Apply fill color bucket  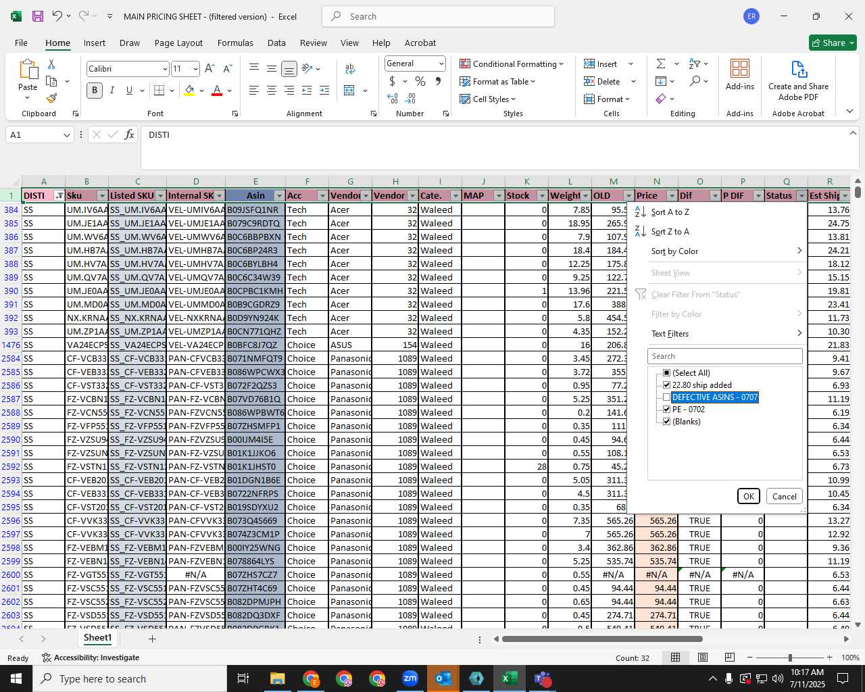[x=189, y=91]
